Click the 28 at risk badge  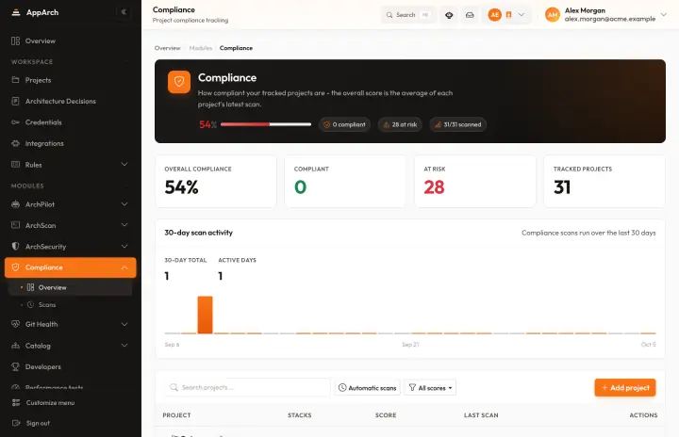(400, 124)
